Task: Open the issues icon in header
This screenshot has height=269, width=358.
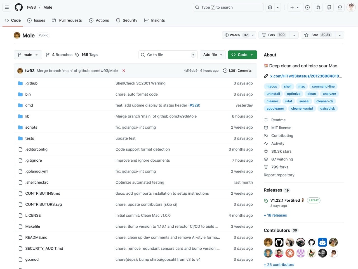Action: coord(307,8)
